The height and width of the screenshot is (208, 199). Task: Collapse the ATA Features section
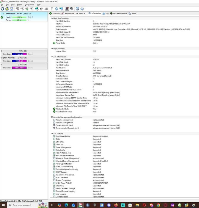pyautogui.click(x=52, y=133)
